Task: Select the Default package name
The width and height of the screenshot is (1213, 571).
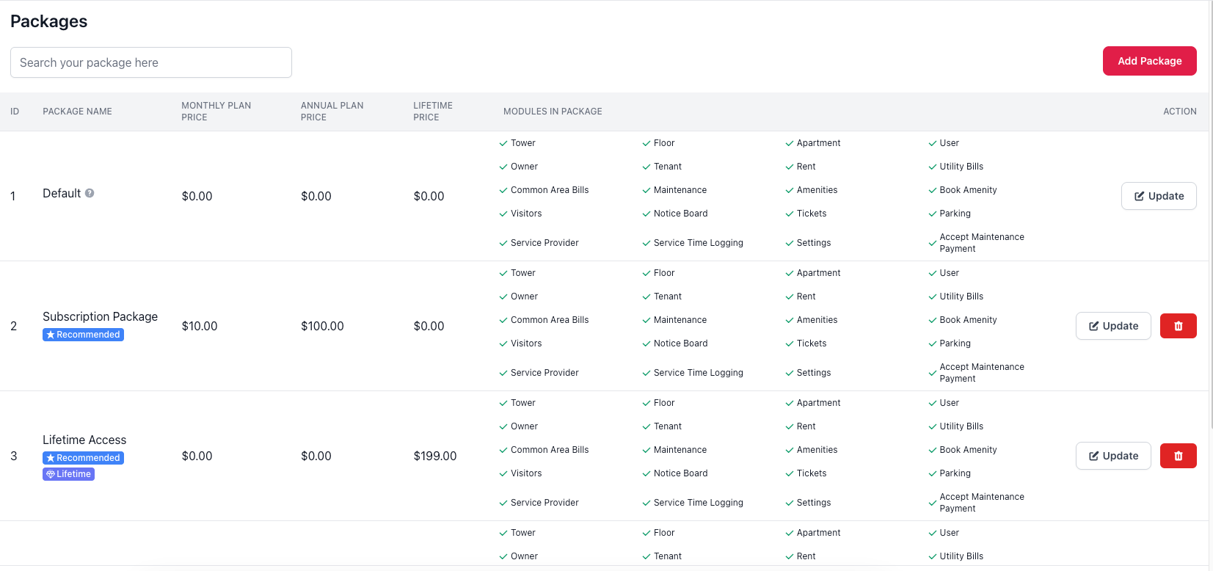Action: click(62, 193)
